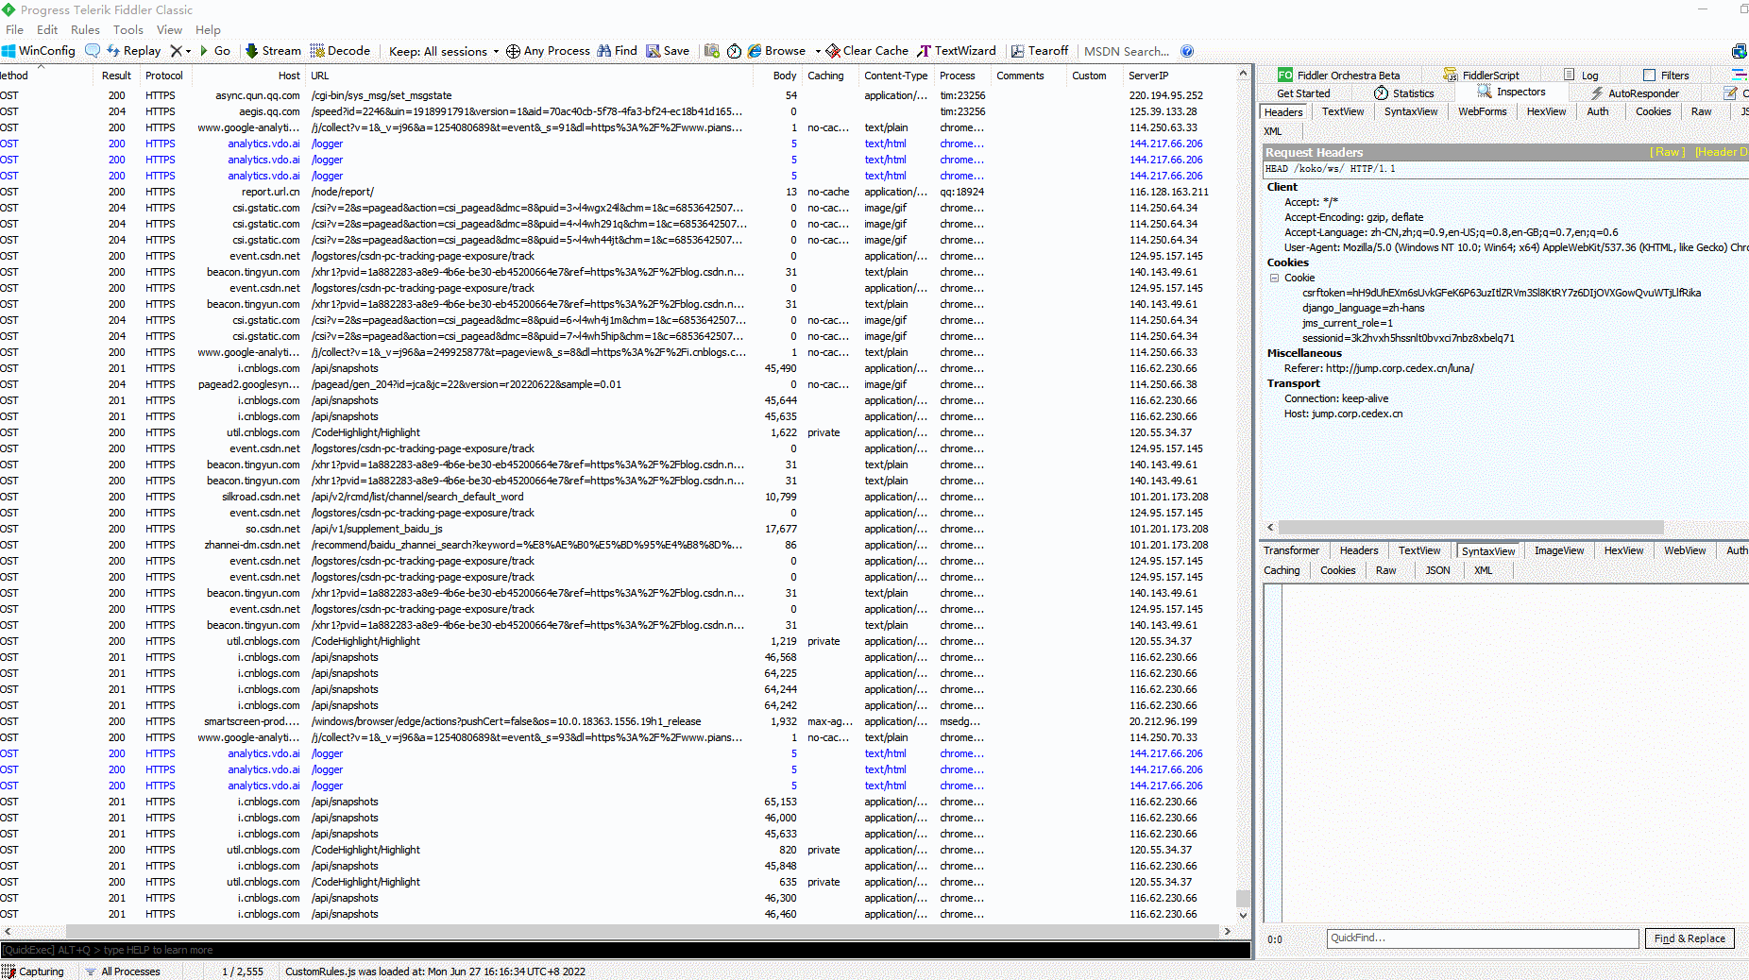Screen dimensions: 1749x980
Task: Open the Help menu
Action: [208, 29]
